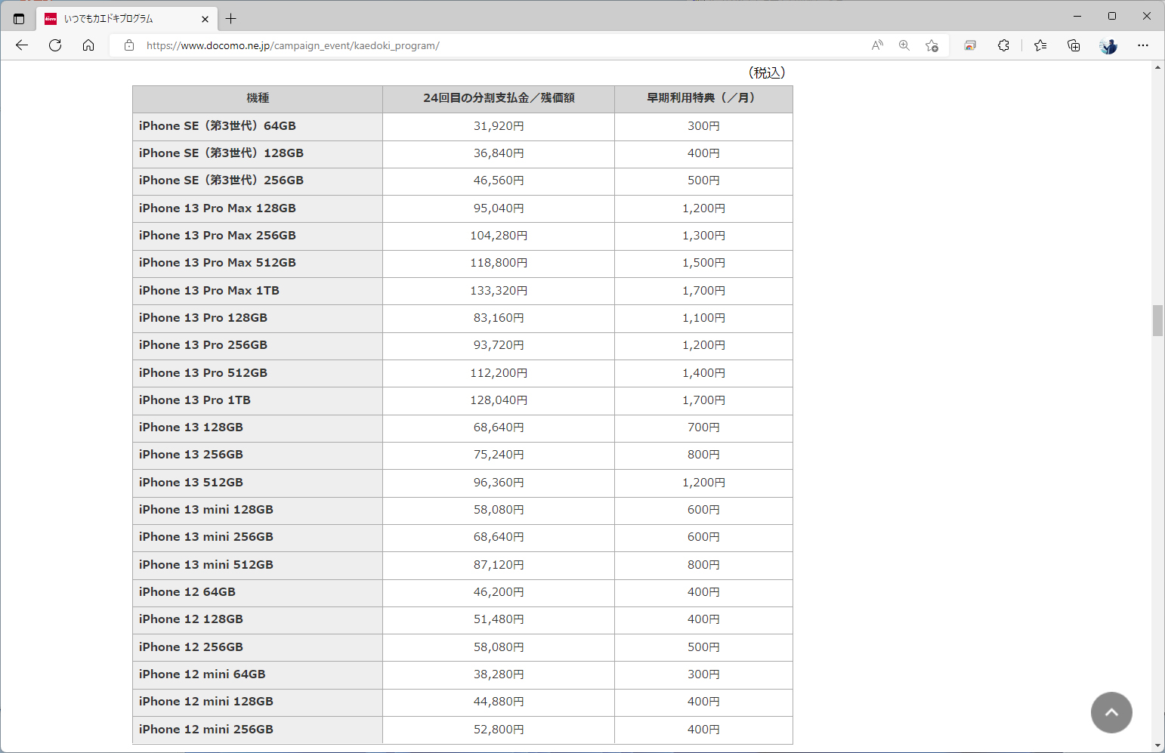Click the scrollbar up arrow
The height and width of the screenshot is (753, 1165).
[1157, 67]
